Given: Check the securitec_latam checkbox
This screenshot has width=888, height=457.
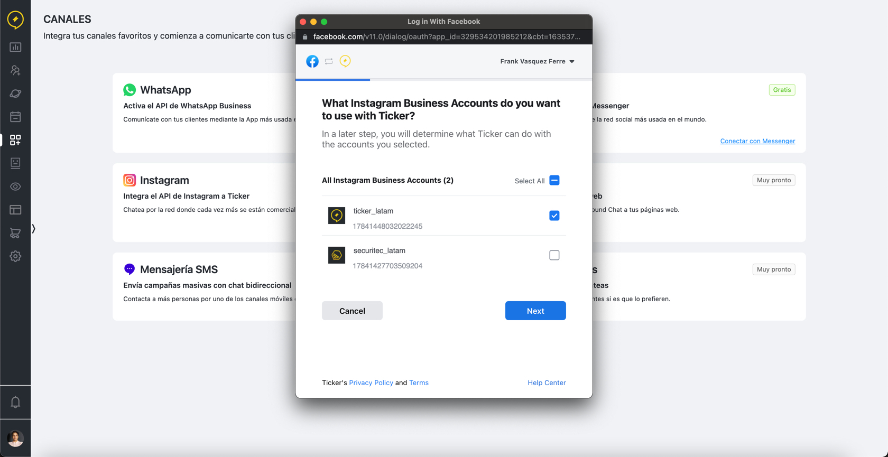Looking at the screenshot, I should (554, 255).
